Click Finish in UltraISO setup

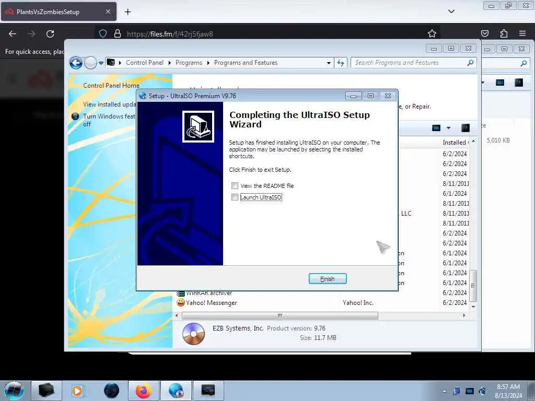(x=328, y=279)
